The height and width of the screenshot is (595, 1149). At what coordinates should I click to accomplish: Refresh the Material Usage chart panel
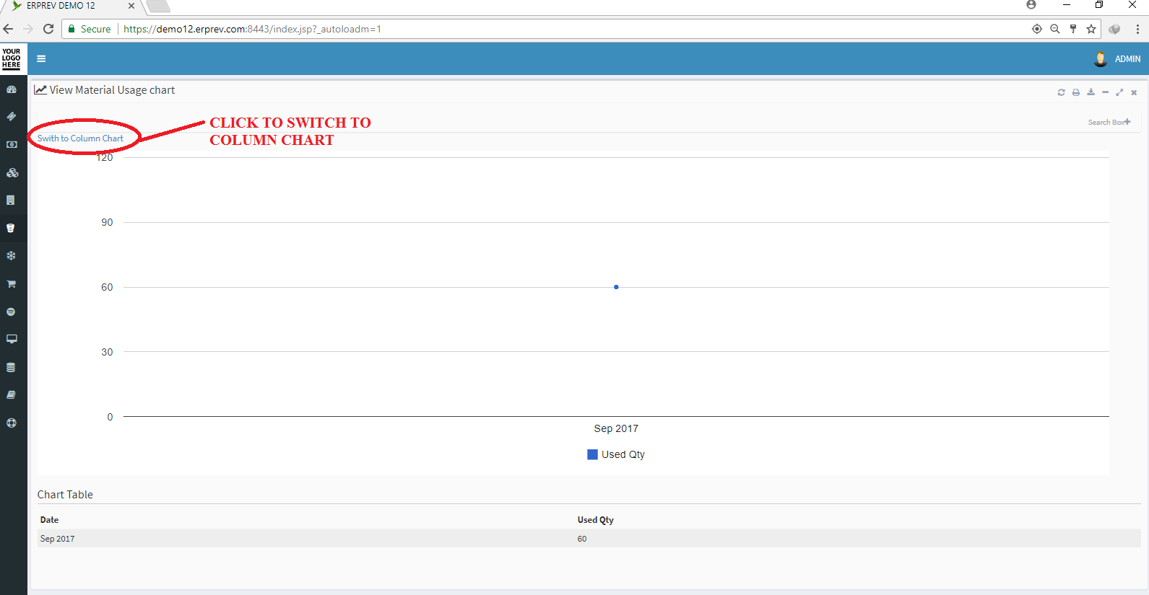pyautogui.click(x=1061, y=92)
